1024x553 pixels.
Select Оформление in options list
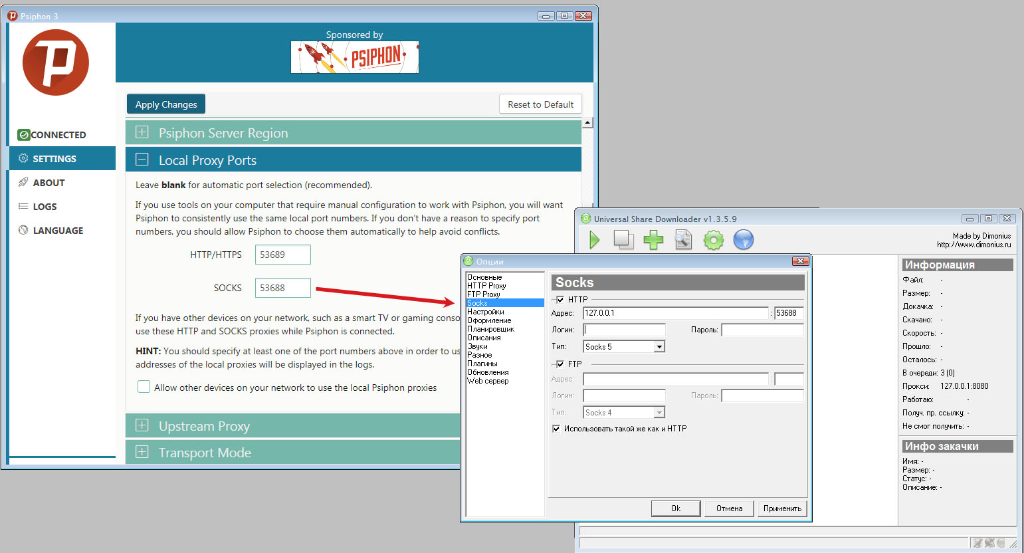coord(505,320)
